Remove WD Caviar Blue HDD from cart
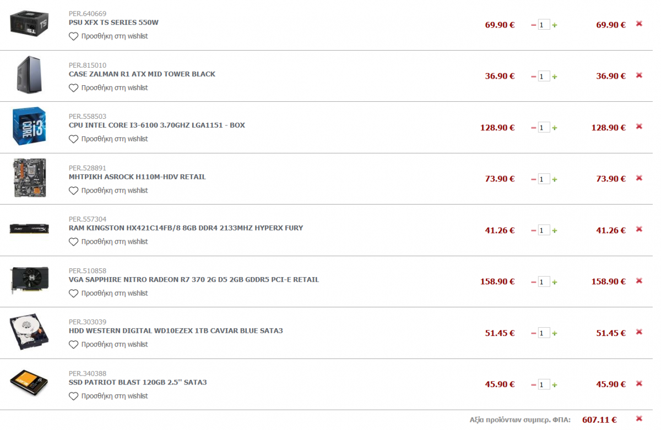This screenshot has height=430, width=661. [x=639, y=332]
